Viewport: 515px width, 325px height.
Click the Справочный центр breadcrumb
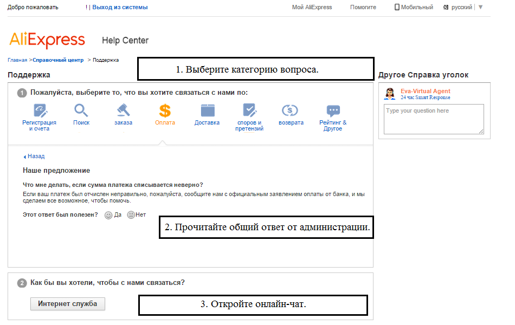click(x=58, y=60)
